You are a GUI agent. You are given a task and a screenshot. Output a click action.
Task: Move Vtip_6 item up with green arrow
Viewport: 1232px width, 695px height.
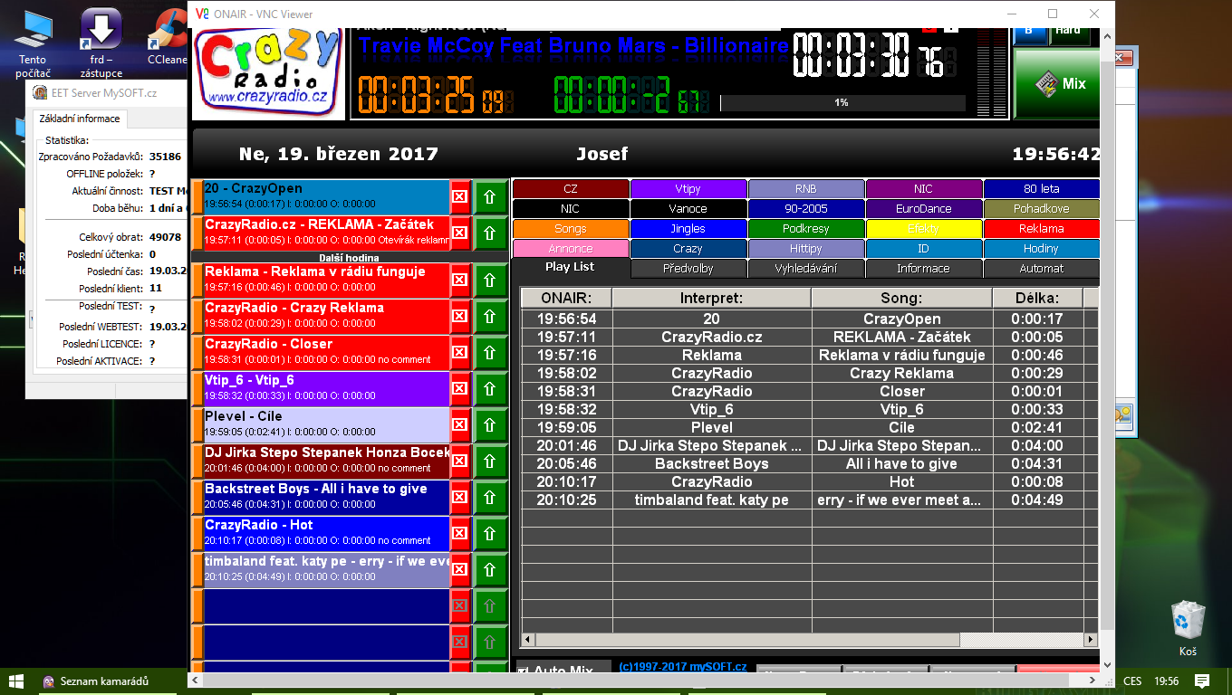pos(490,389)
